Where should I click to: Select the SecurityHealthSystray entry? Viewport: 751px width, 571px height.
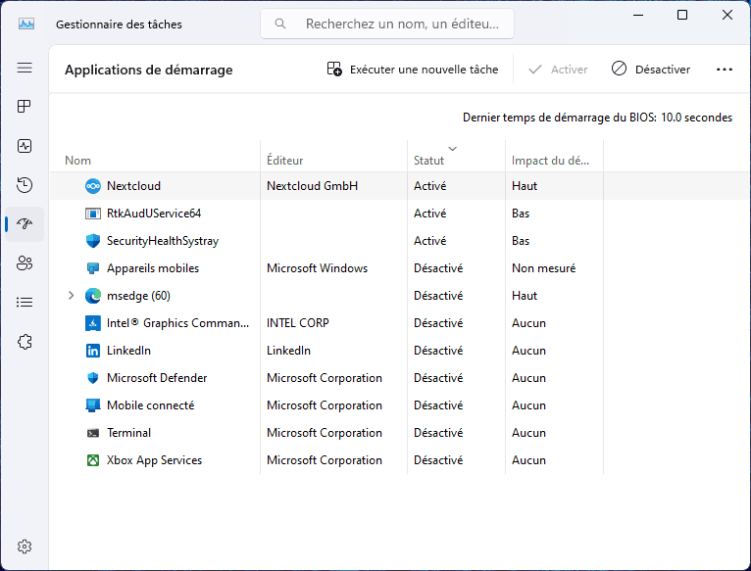[x=163, y=241]
